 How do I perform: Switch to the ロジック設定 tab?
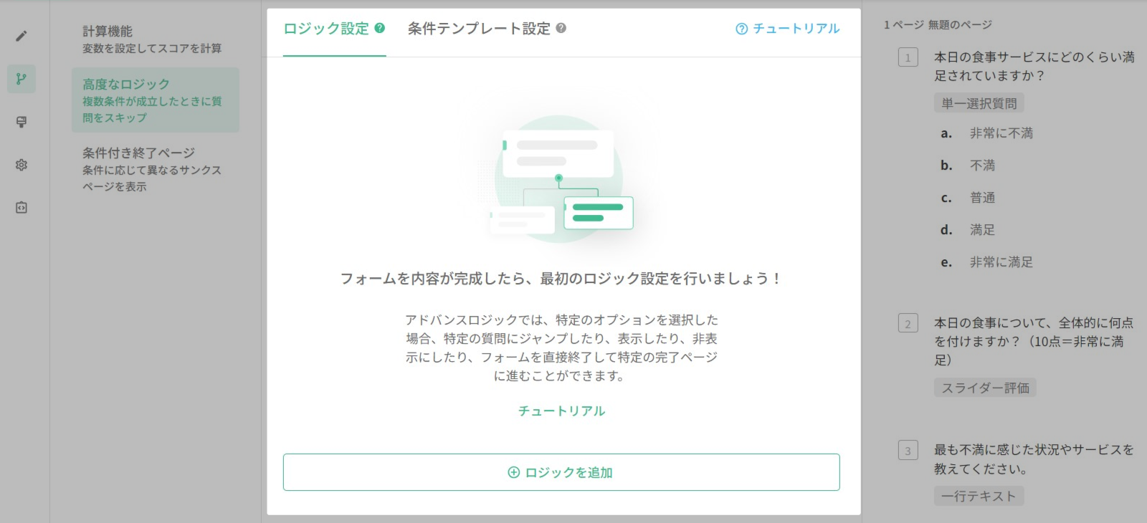pyautogui.click(x=326, y=29)
